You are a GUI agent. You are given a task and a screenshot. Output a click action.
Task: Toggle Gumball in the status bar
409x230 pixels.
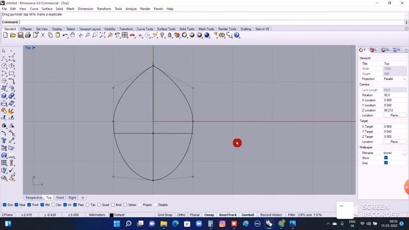click(x=247, y=215)
